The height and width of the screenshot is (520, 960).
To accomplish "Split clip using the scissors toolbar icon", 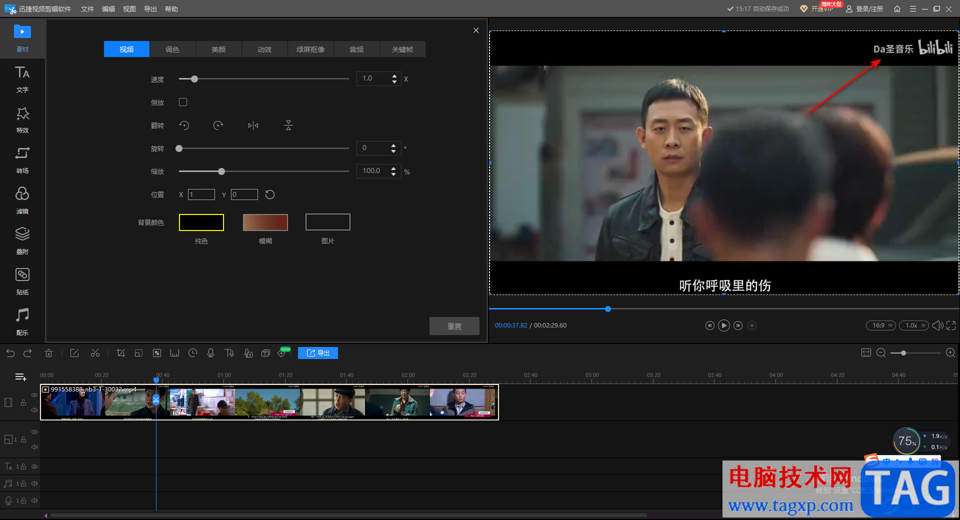I will pos(95,353).
